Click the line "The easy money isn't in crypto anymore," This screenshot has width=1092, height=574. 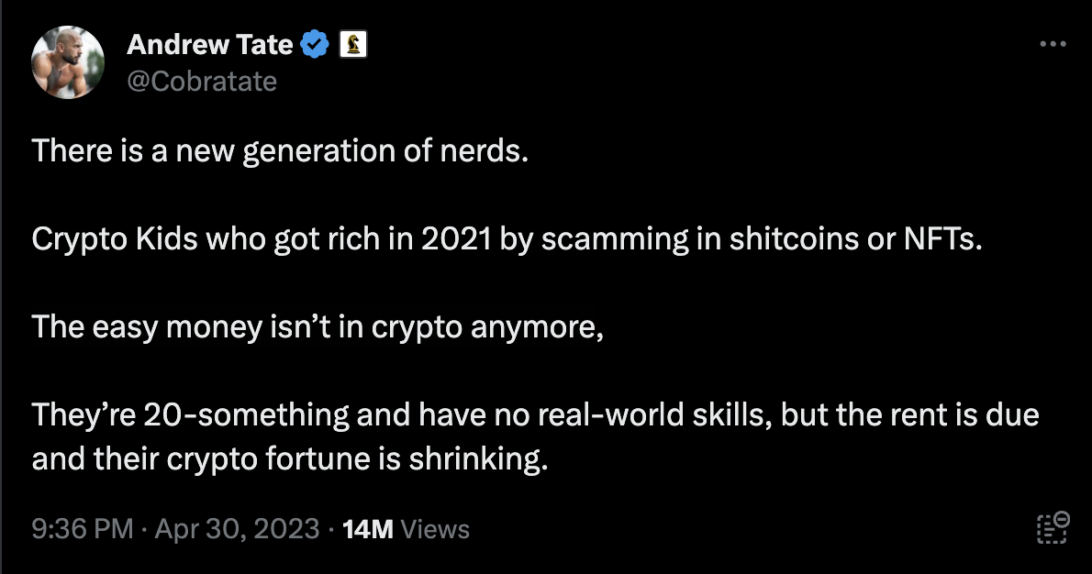pos(318,326)
